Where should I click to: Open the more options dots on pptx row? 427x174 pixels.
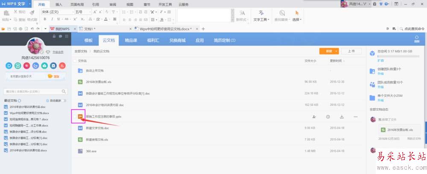point(355,116)
